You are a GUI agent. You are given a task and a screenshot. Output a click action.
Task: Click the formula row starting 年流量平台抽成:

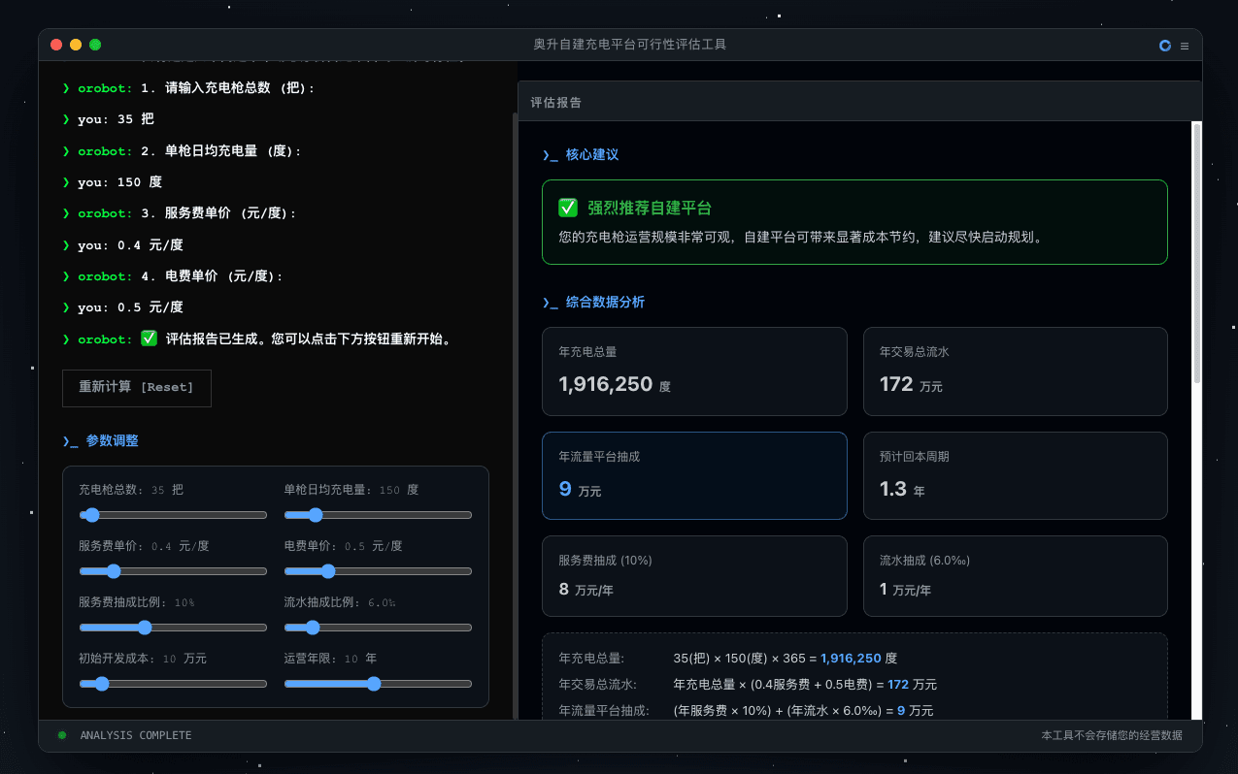click(x=747, y=711)
